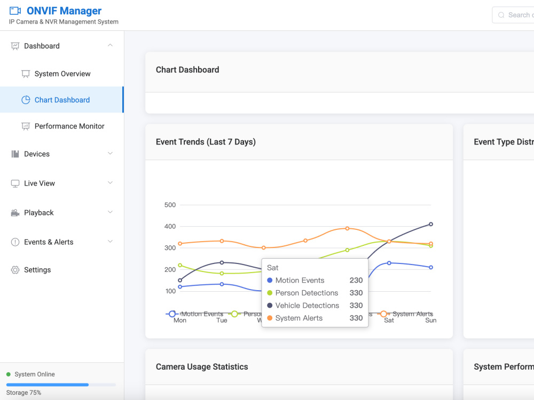Click the ONVIF Manager camera logo icon
The image size is (534, 400).
click(x=15, y=11)
